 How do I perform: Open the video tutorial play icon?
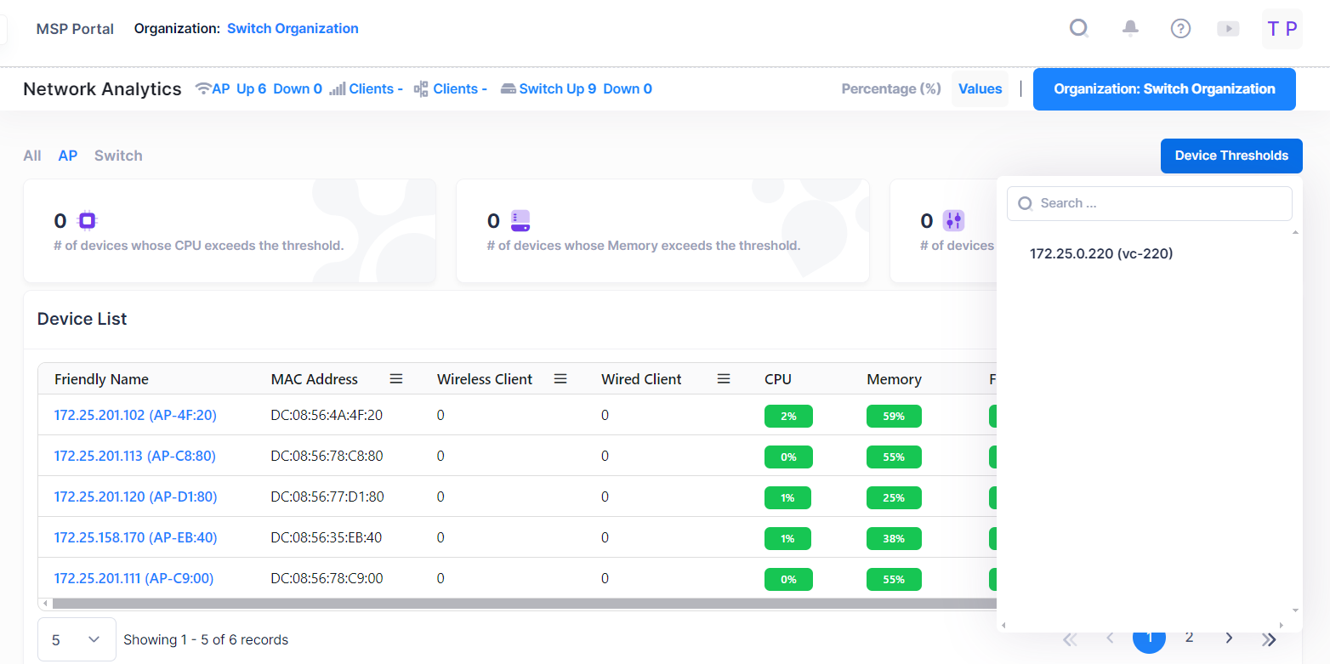tap(1228, 28)
